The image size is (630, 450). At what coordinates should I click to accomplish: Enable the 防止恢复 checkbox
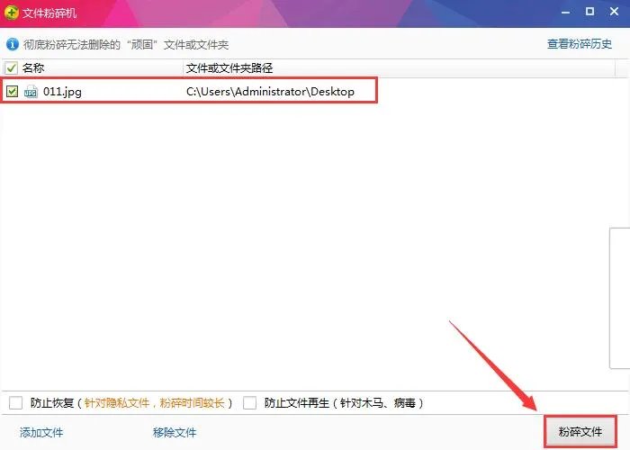point(15,402)
